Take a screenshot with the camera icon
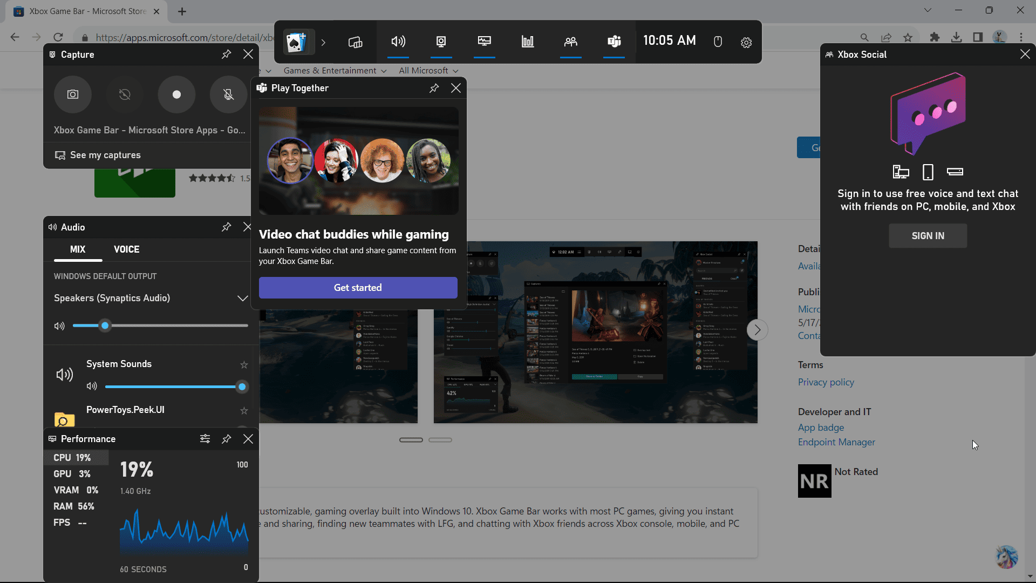The image size is (1036, 583). (73, 94)
